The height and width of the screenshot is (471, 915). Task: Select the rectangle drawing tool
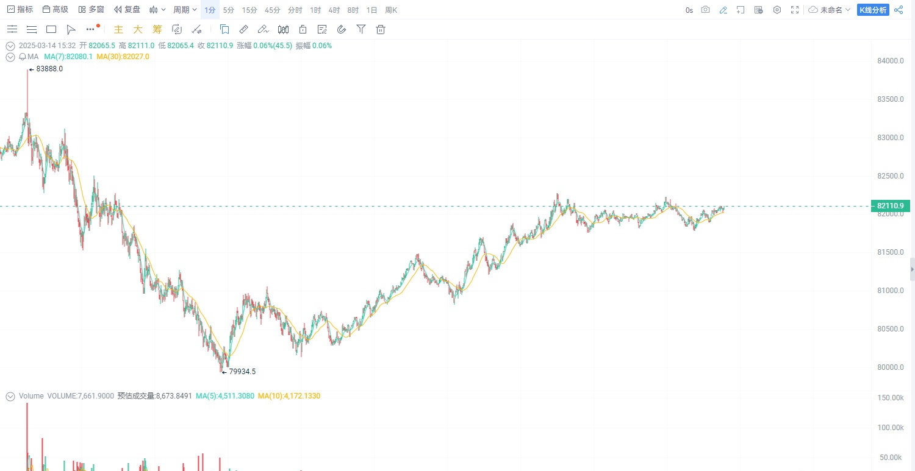pos(51,29)
